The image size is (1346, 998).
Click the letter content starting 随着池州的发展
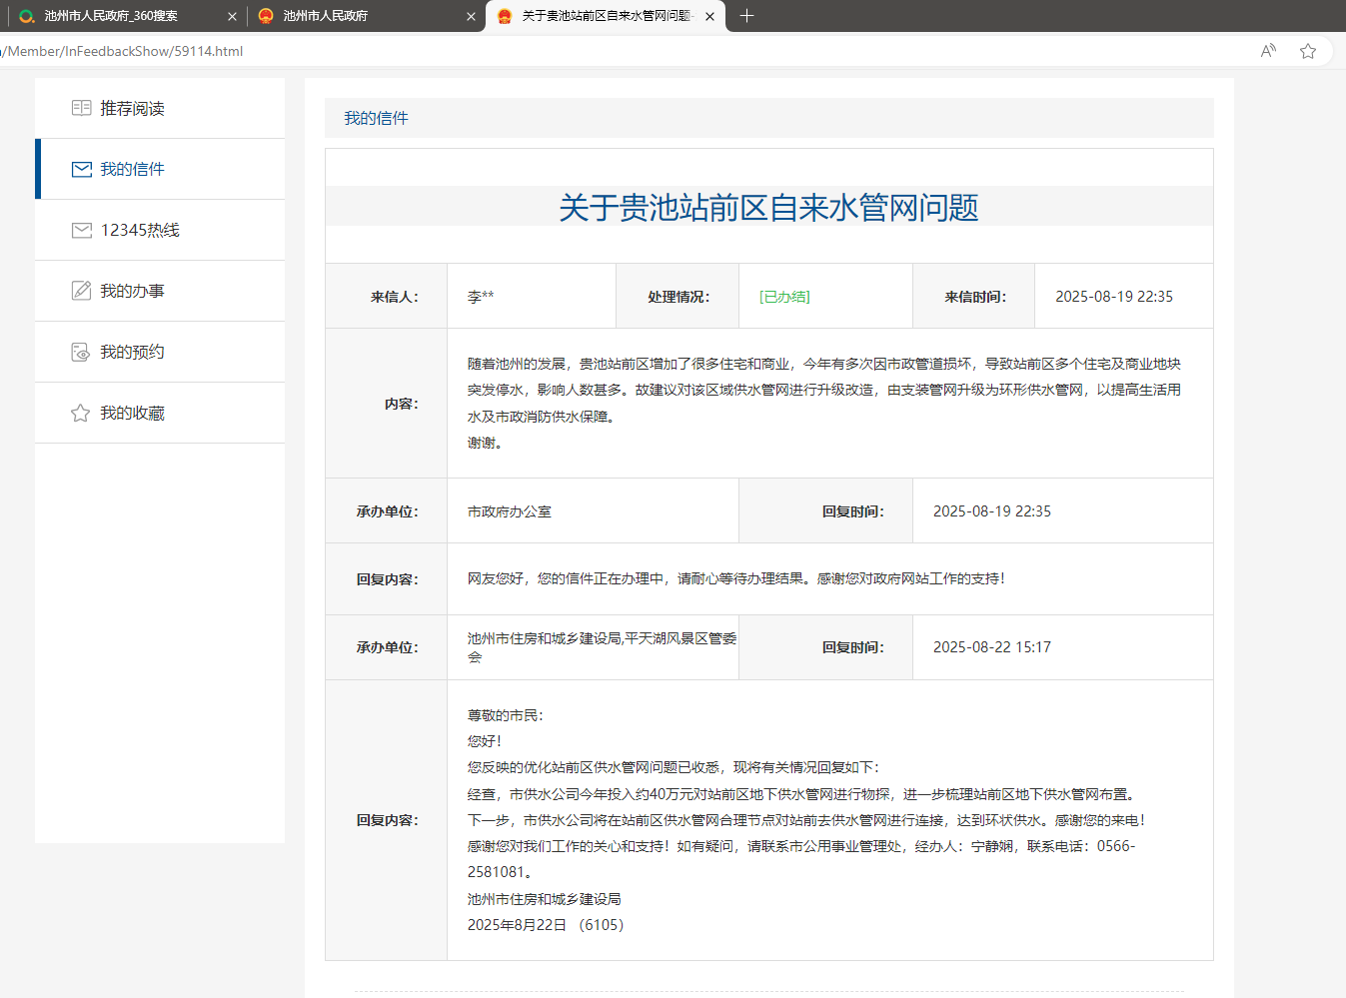coord(824,403)
